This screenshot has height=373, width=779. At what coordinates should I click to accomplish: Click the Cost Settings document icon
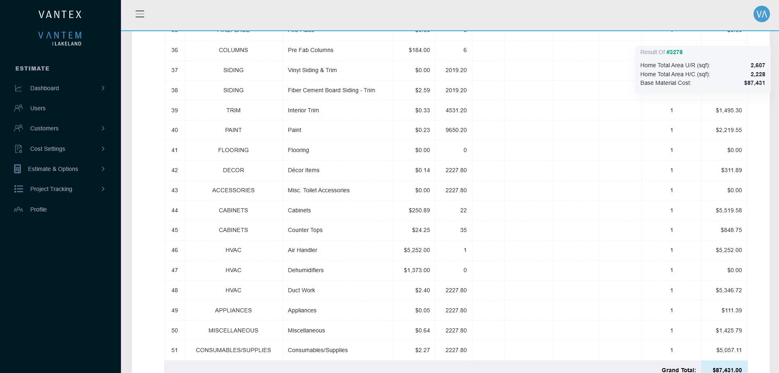18,149
